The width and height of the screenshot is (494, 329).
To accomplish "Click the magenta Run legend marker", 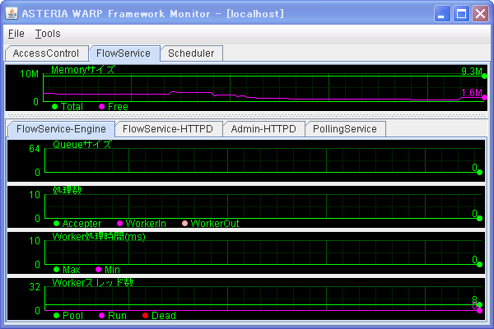I will click(x=102, y=316).
